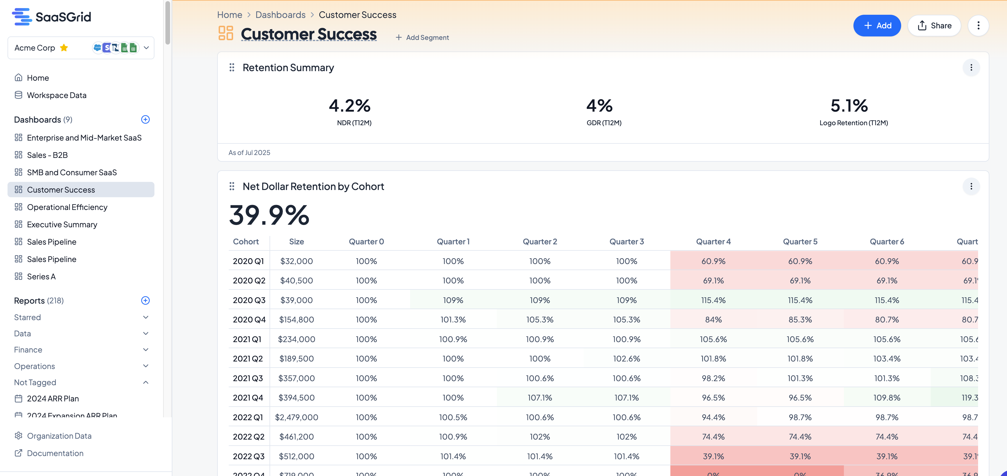Open Net Dollar Retention card options menu
Screen dimensions: 1007x476
[x=971, y=187]
